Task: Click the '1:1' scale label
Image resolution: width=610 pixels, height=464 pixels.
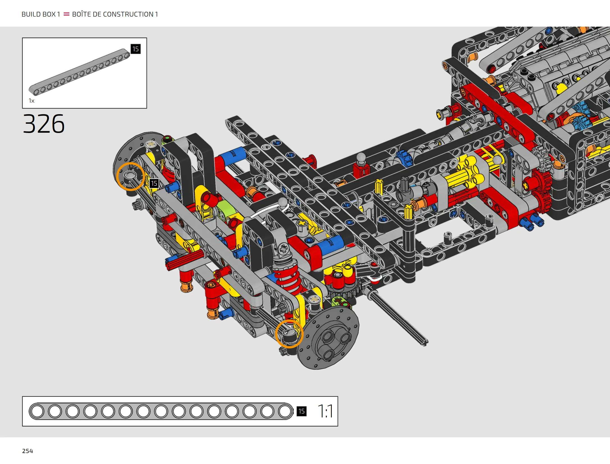Action: [325, 411]
